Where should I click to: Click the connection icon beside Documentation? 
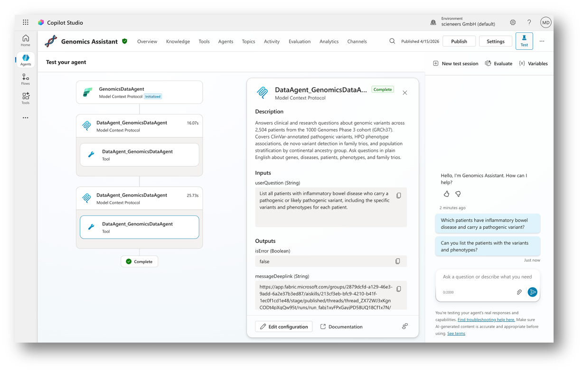click(x=405, y=326)
